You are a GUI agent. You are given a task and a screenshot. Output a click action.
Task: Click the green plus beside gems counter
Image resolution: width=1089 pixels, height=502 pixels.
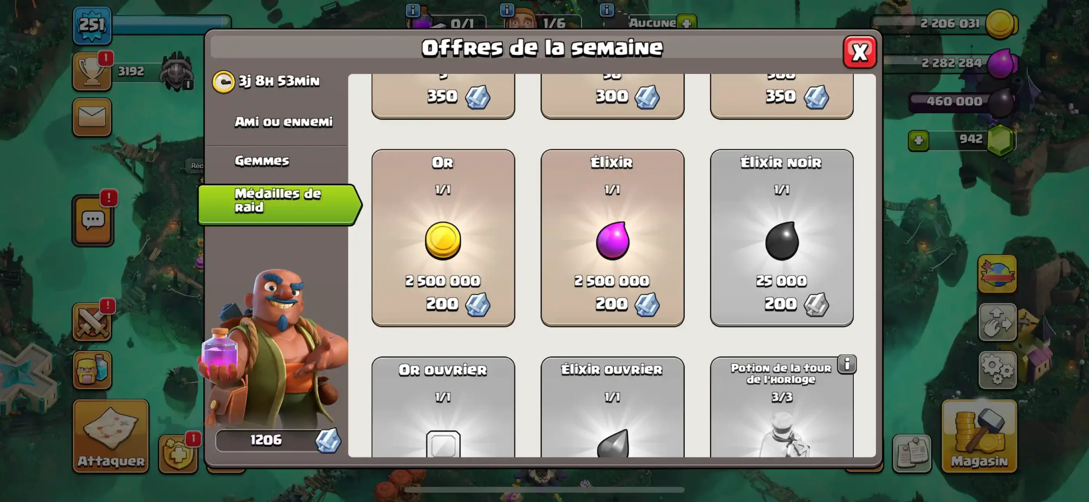pos(918,141)
